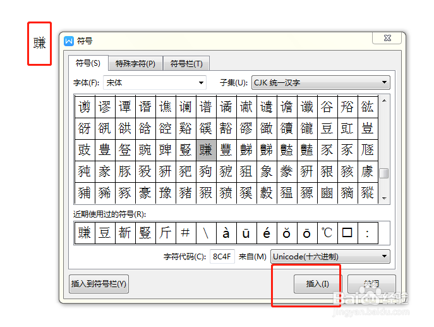Select the 谴 symbol in the grid
The width and height of the screenshot is (434, 327).
tap(267, 107)
